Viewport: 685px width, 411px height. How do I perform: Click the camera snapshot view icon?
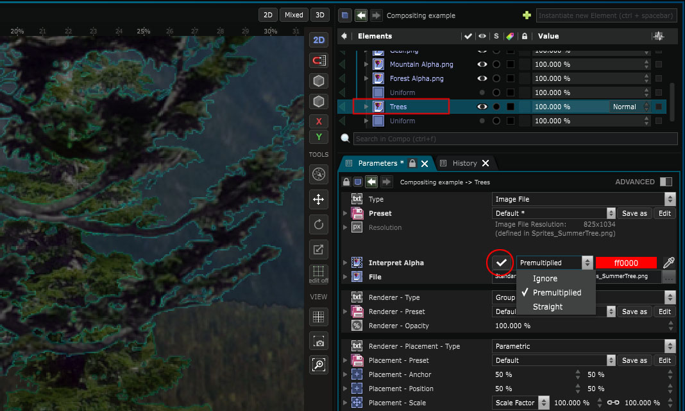[x=319, y=342]
